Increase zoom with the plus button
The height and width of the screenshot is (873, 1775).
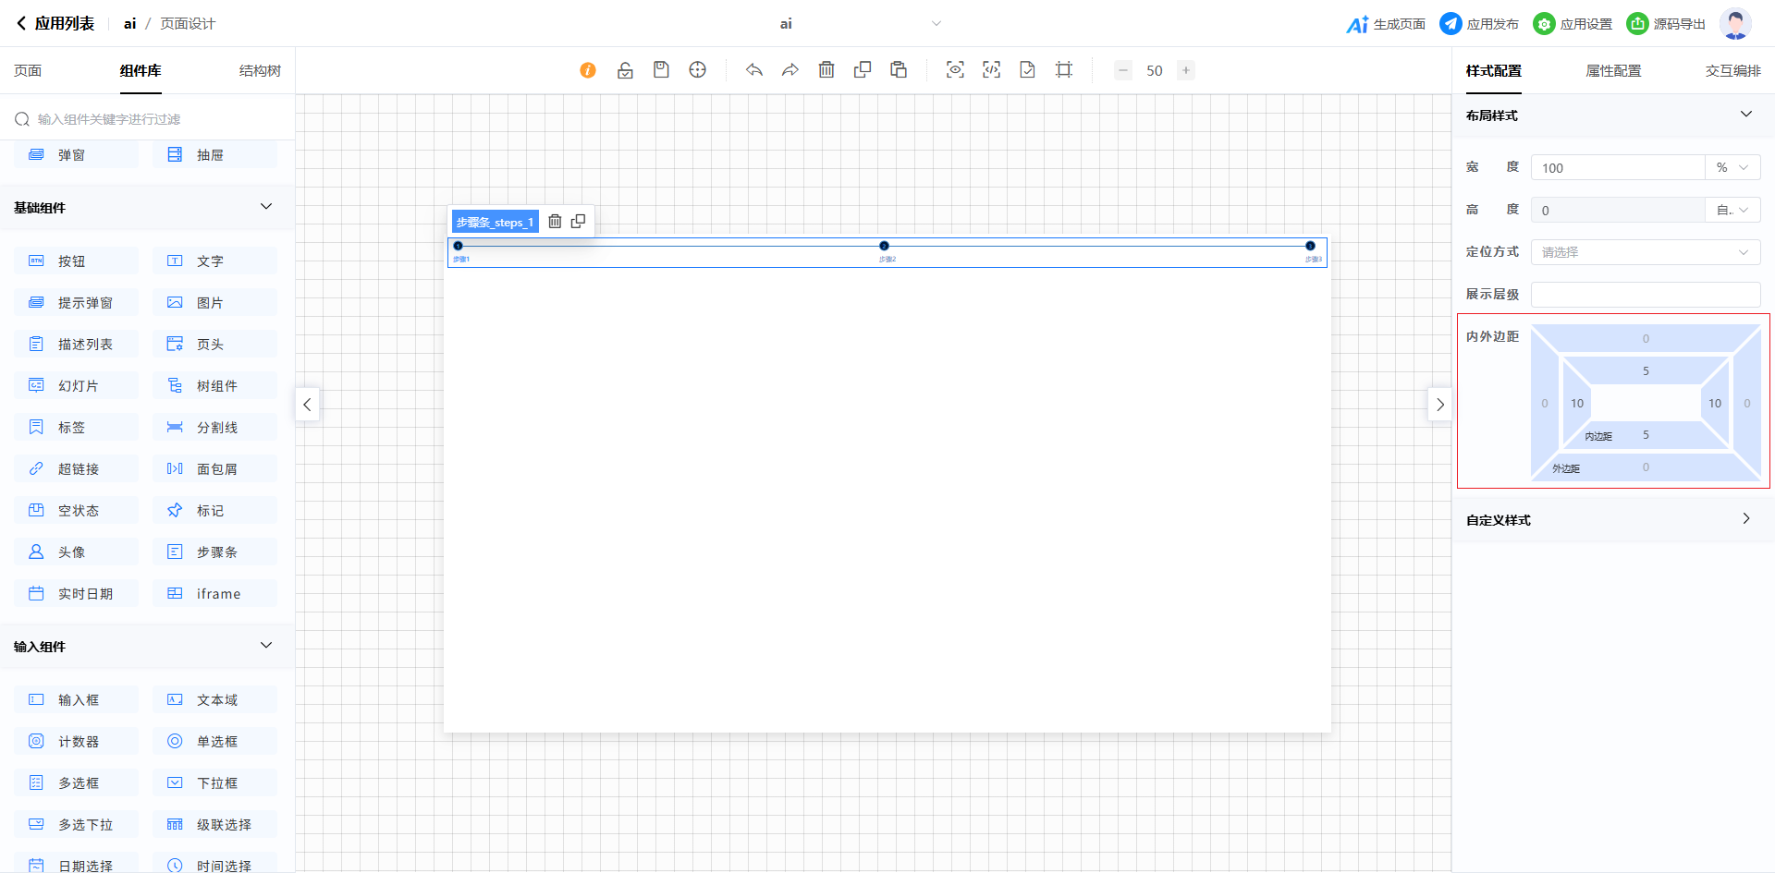click(x=1186, y=70)
